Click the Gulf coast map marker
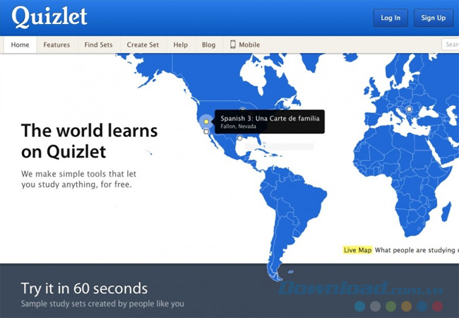 (240, 138)
